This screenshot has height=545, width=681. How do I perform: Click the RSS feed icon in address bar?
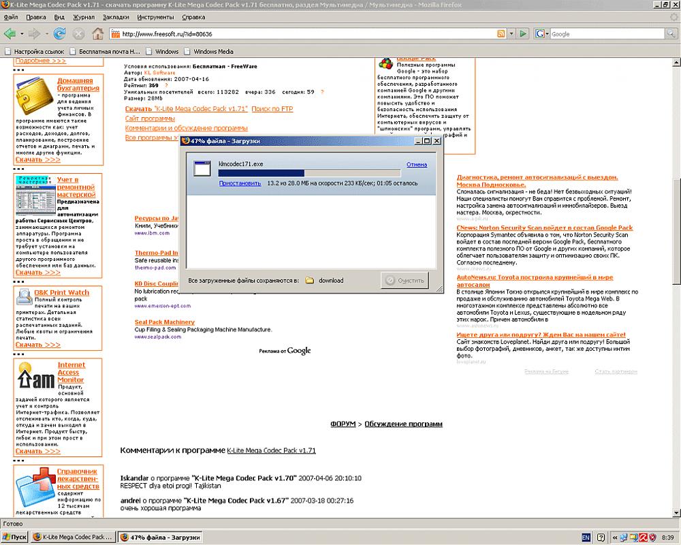[501, 33]
